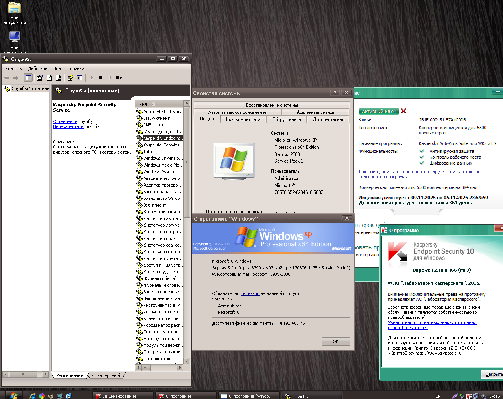Select the Telnet service in the list

(149, 152)
